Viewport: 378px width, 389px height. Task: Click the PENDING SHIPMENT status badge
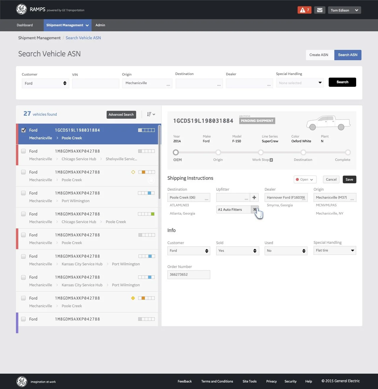[257, 121]
